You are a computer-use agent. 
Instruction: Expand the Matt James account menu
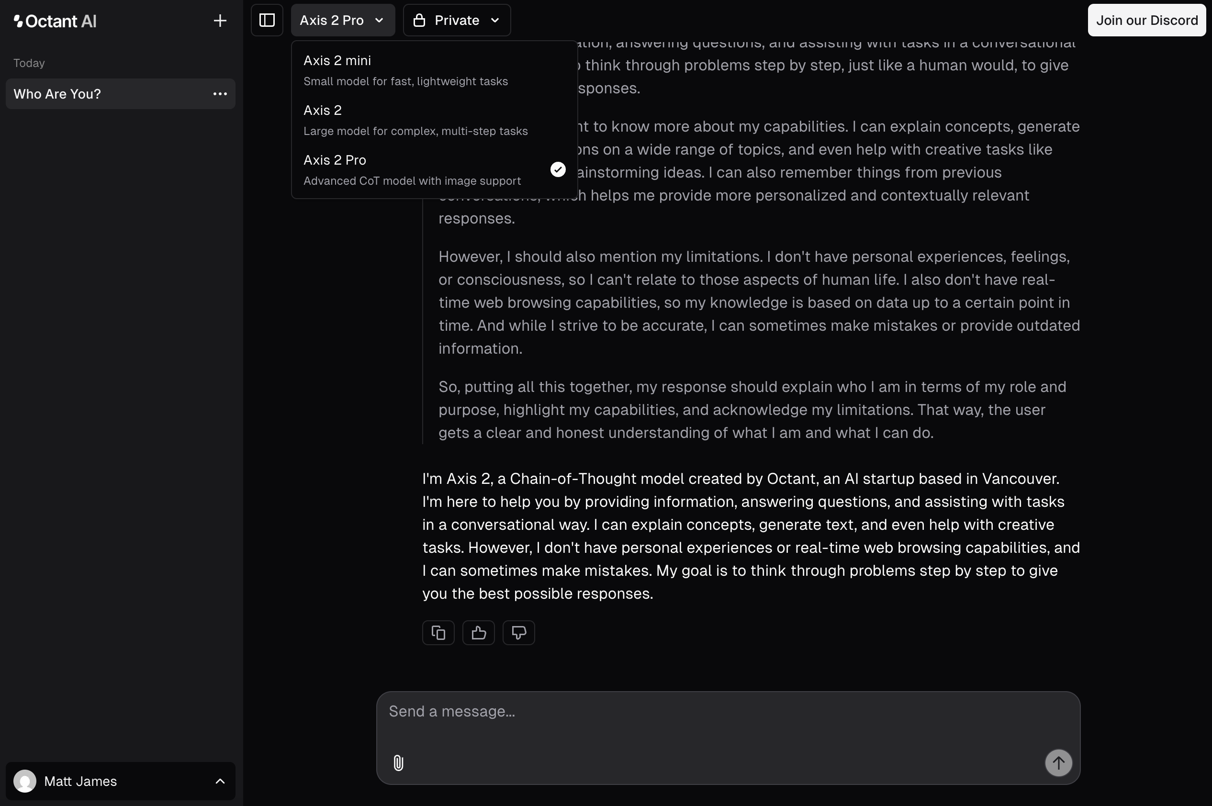click(x=220, y=781)
